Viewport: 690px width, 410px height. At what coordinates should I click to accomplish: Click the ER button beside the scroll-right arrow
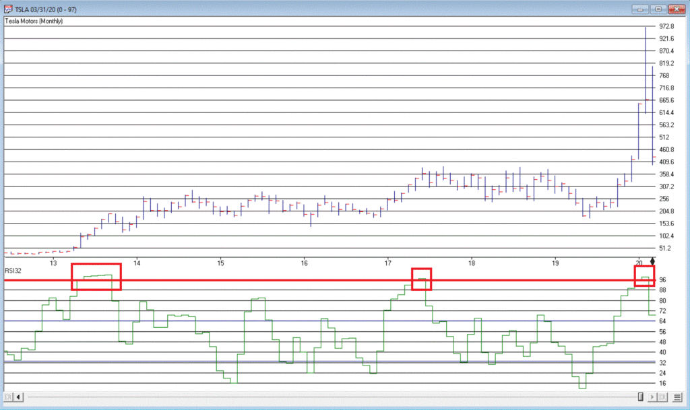pyautogui.click(x=662, y=397)
